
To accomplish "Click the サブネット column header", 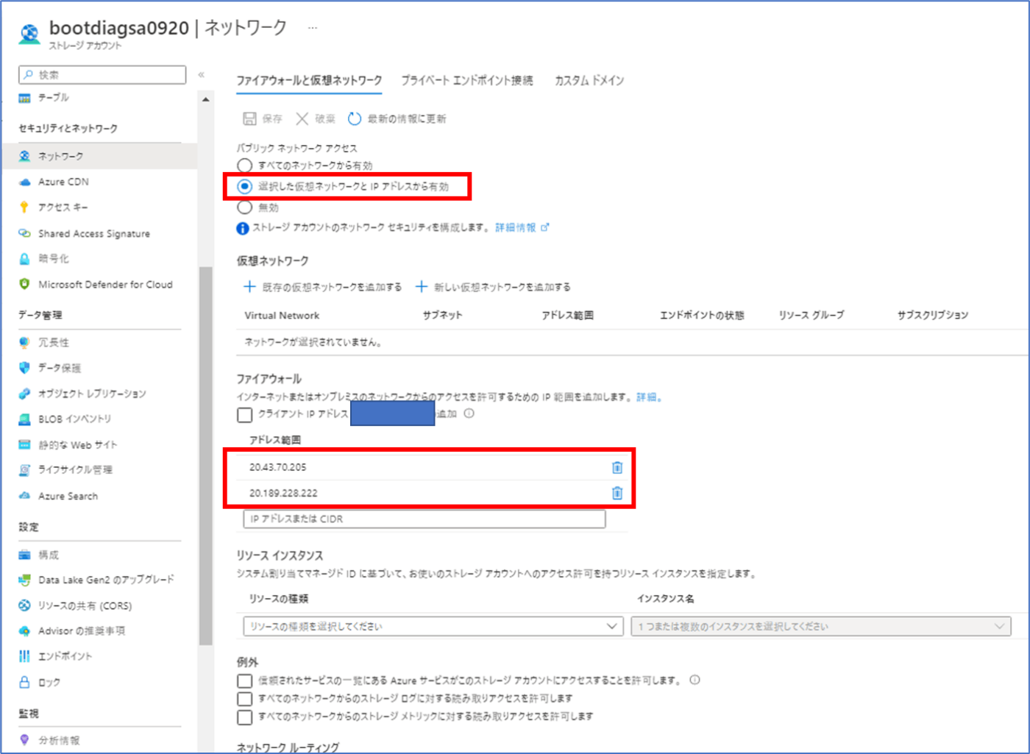I will [x=442, y=315].
